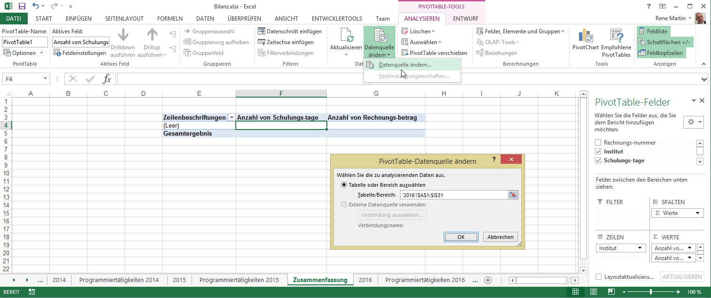Open the Zeilenbeschriftungen filter dropdown

(x=231, y=118)
